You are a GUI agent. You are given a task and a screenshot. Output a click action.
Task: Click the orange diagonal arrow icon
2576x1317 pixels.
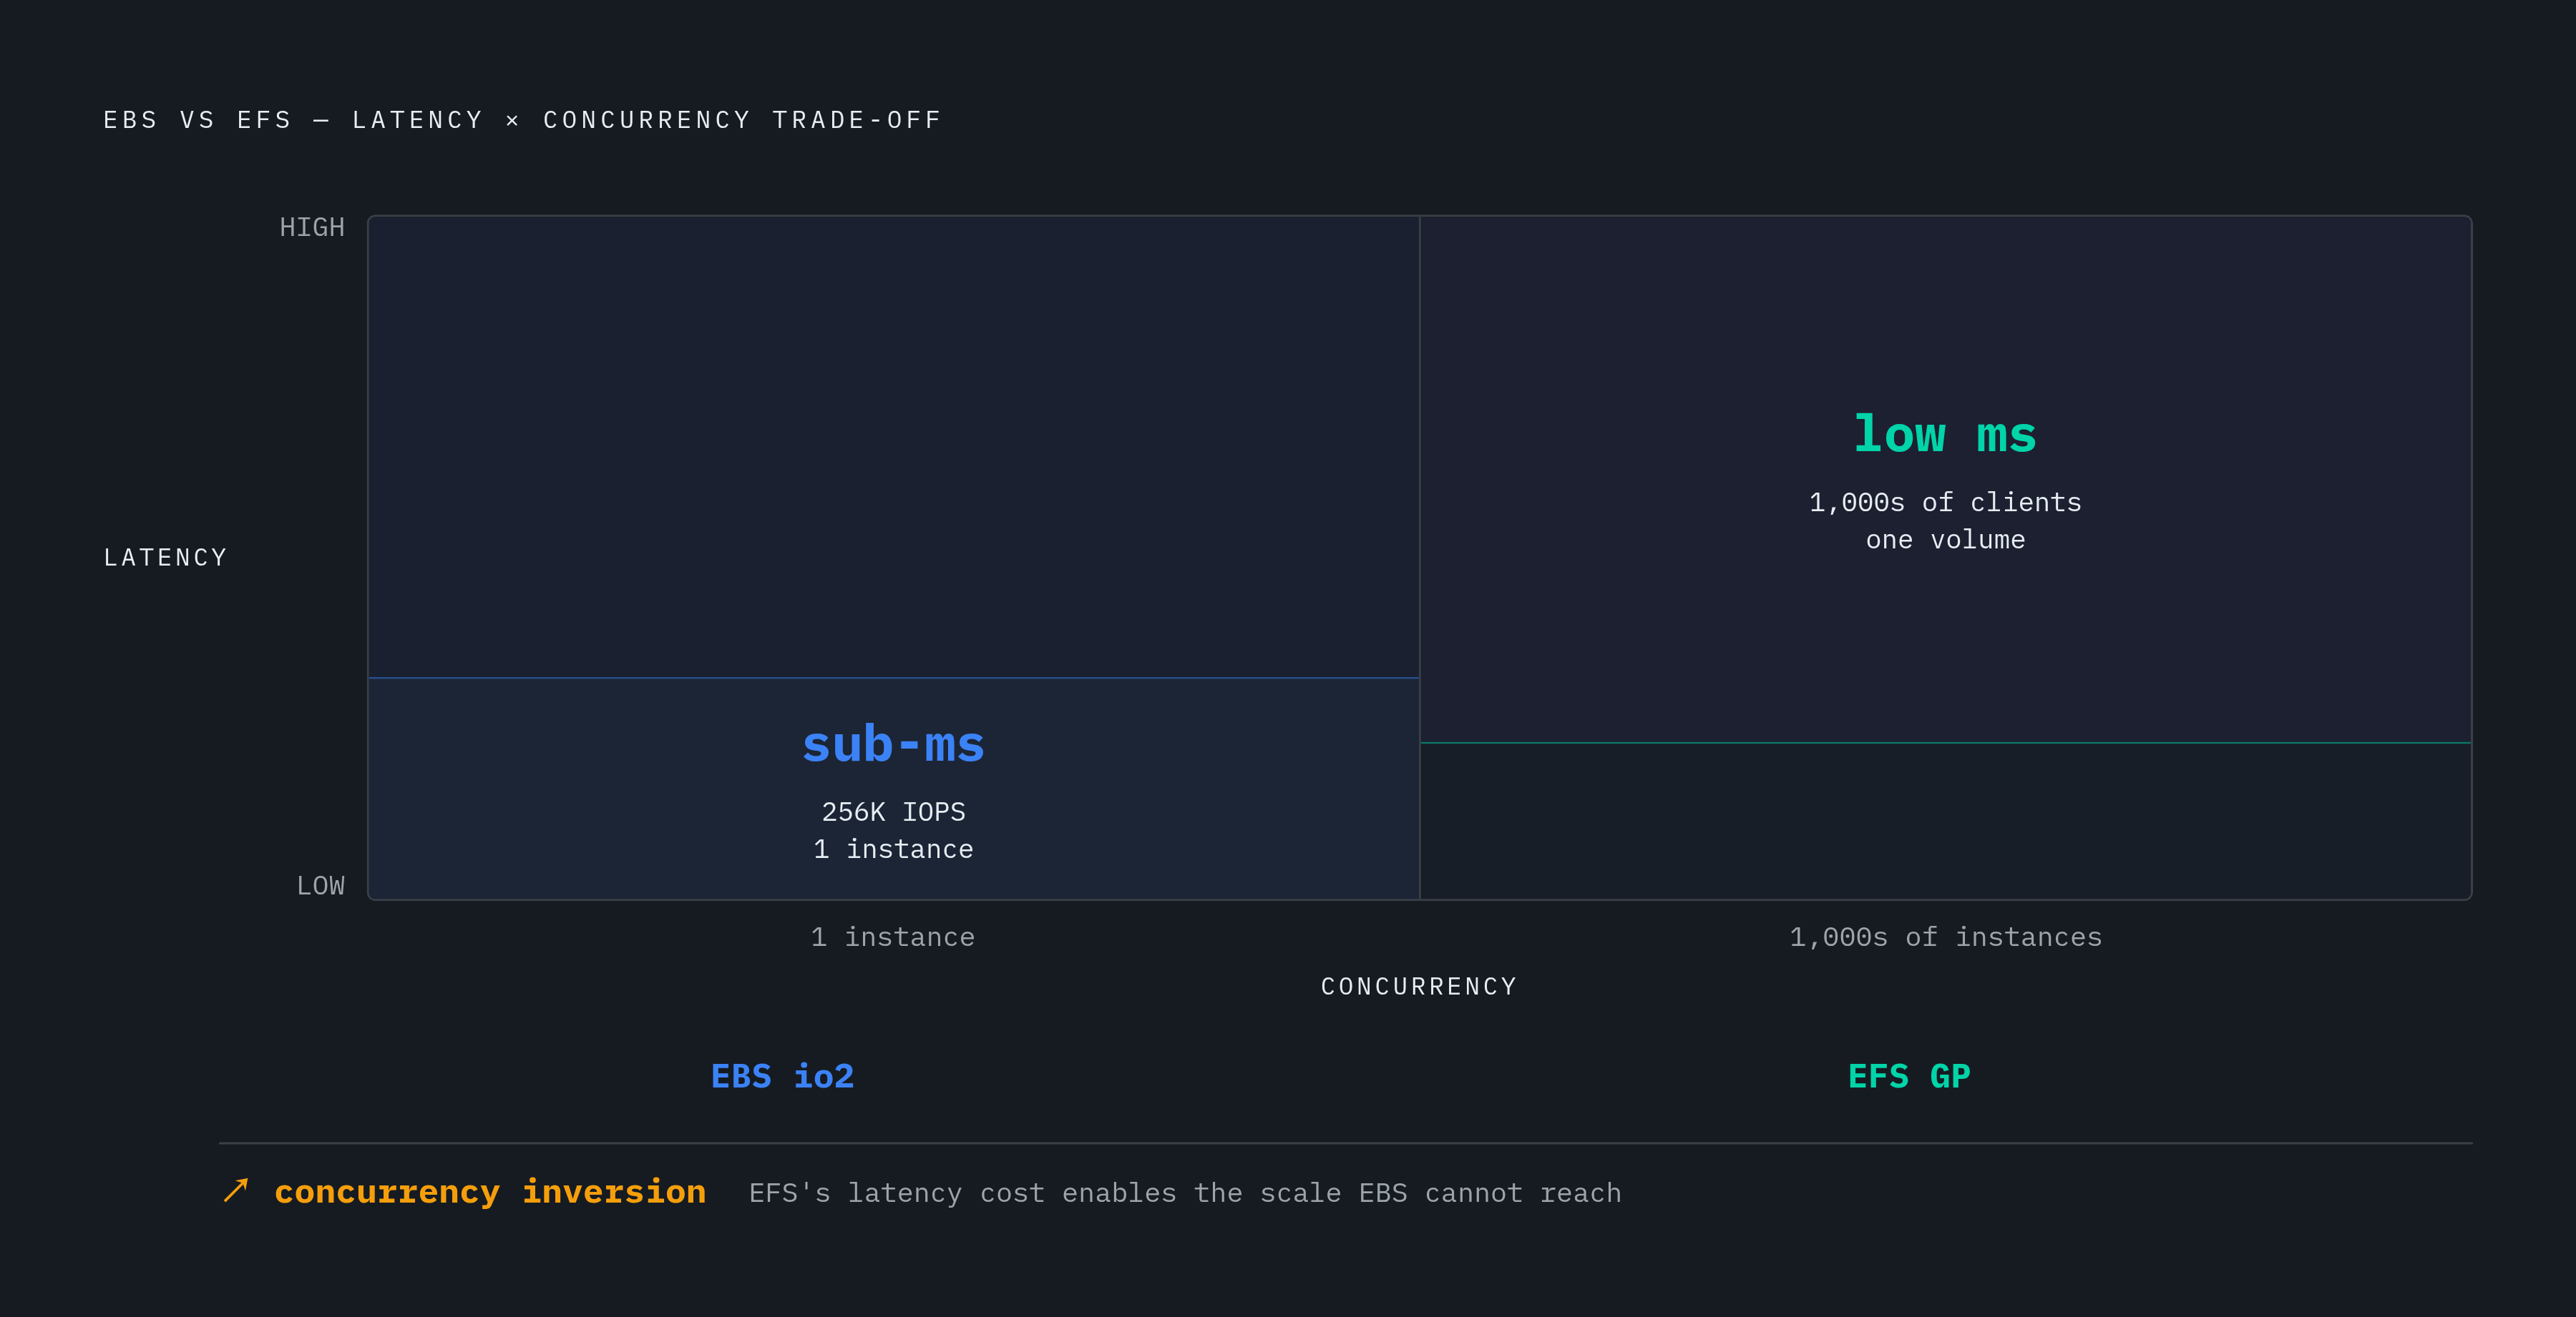tap(236, 1190)
